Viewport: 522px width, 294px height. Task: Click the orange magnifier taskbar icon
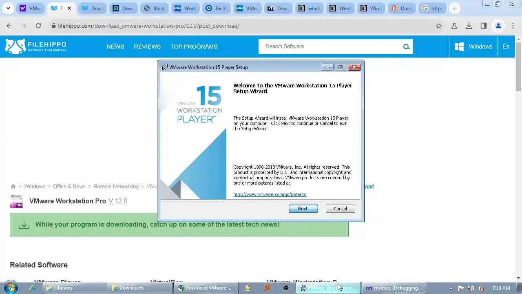[x=267, y=288]
